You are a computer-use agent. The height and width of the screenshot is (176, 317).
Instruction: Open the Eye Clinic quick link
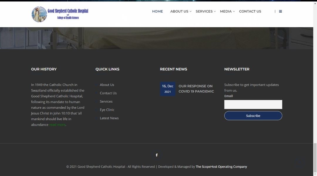107,110
